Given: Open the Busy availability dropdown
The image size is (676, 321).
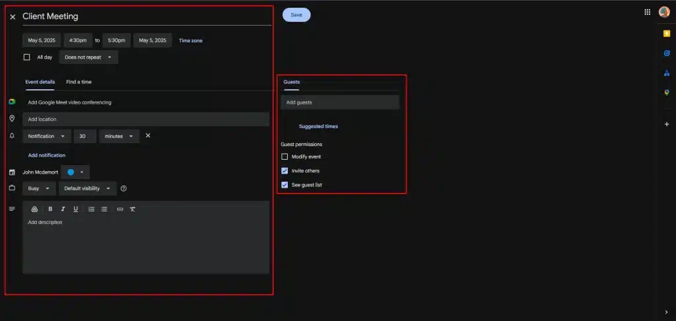Looking at the screenshot, I should [x=39, y=188].
